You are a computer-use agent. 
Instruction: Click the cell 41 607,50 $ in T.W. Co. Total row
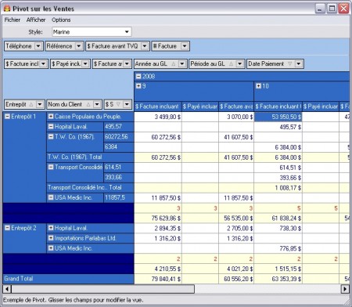coord(236,157)
